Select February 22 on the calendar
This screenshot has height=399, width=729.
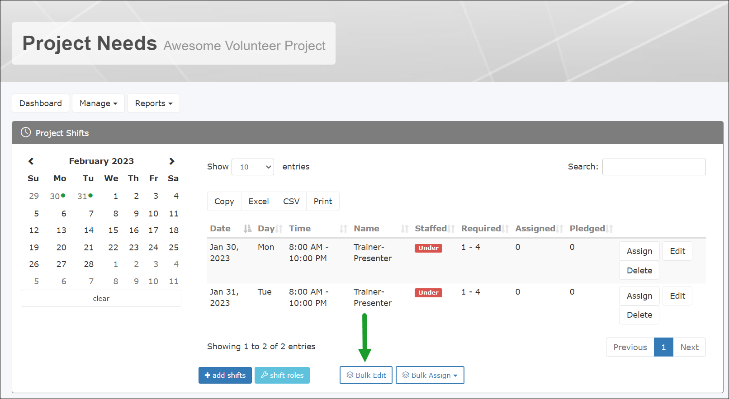(x=113, y=248)
